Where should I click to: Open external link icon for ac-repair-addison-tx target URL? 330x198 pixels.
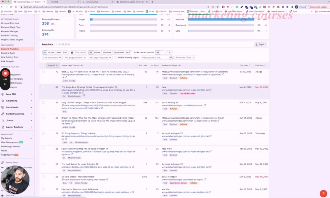click(210, 192)
